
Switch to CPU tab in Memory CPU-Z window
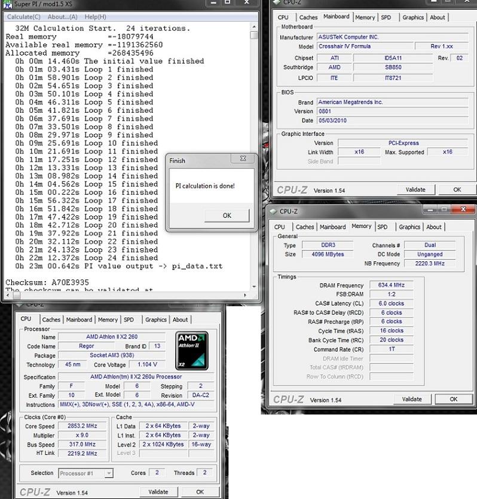[279, 227]
